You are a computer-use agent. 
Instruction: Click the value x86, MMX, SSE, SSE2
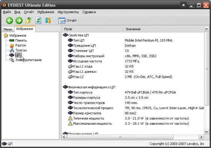click(x=141, y=56)
